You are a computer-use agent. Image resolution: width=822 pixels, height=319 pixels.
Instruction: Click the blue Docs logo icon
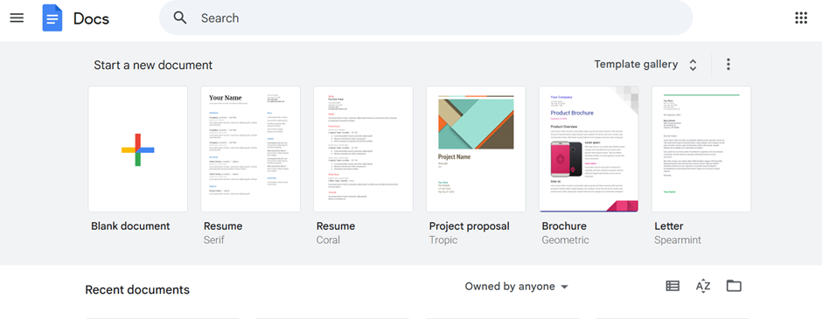tap(52, 17)
